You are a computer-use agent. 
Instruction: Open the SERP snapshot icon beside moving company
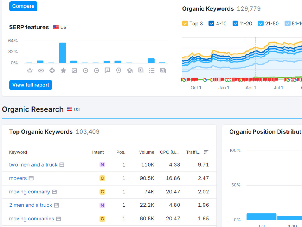[x=54, y=192]
